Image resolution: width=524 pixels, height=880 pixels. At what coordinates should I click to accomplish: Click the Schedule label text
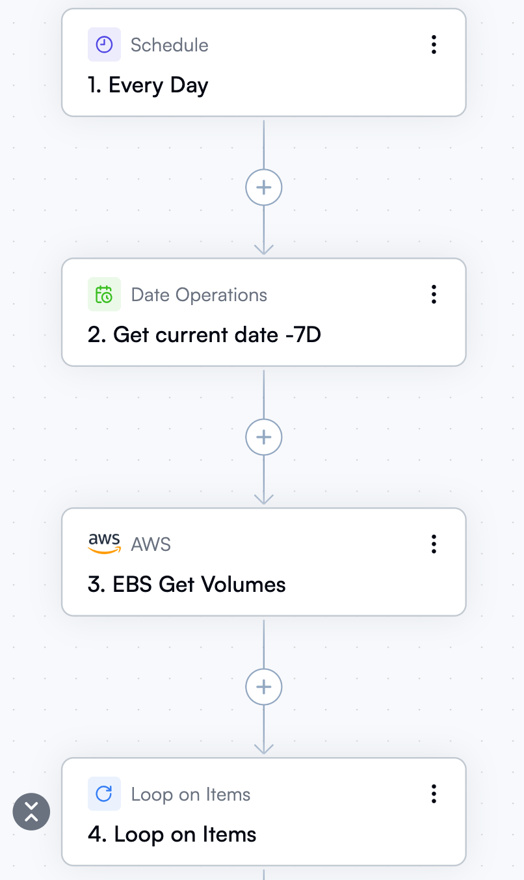pos(169,44)
